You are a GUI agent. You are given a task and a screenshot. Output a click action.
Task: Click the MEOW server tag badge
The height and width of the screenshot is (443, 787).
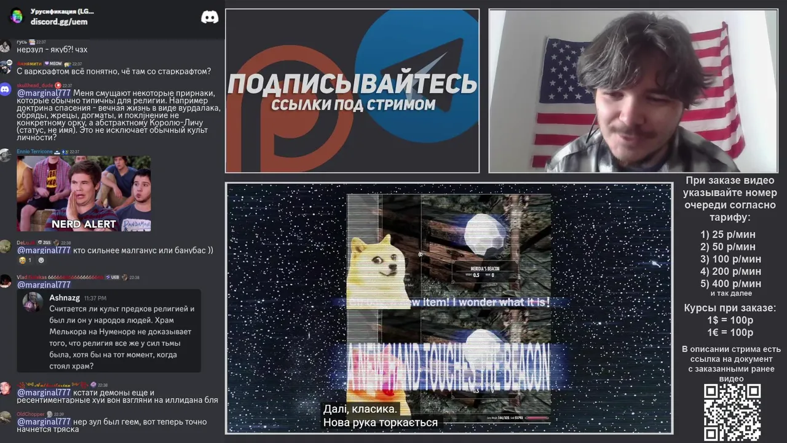(53, 63)
